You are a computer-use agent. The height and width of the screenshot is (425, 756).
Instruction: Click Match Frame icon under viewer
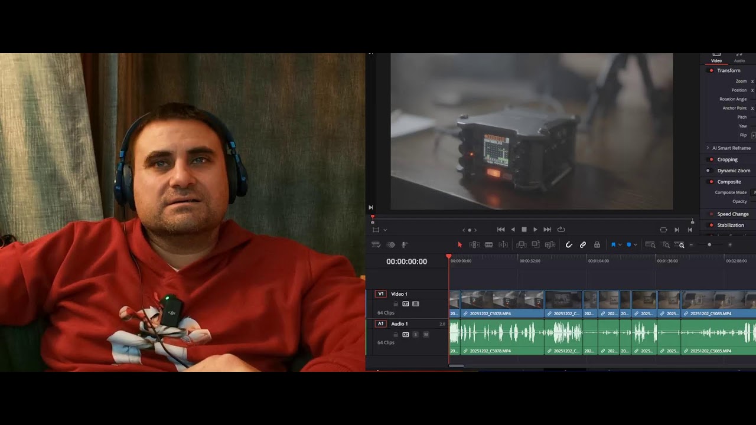[663, 230]
